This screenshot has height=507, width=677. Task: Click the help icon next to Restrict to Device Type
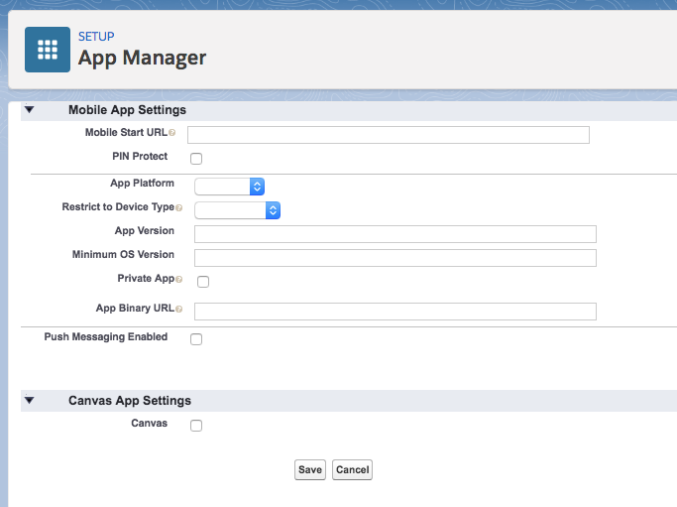[x=178, y=208]
